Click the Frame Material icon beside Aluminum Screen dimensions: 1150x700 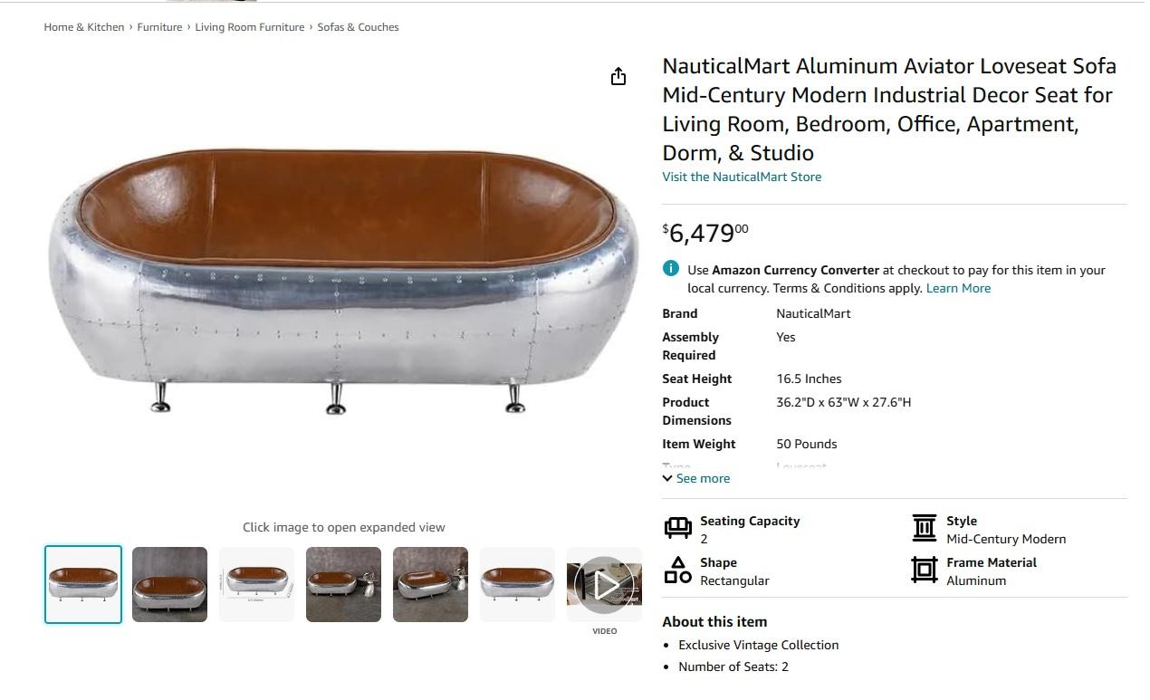924,570
